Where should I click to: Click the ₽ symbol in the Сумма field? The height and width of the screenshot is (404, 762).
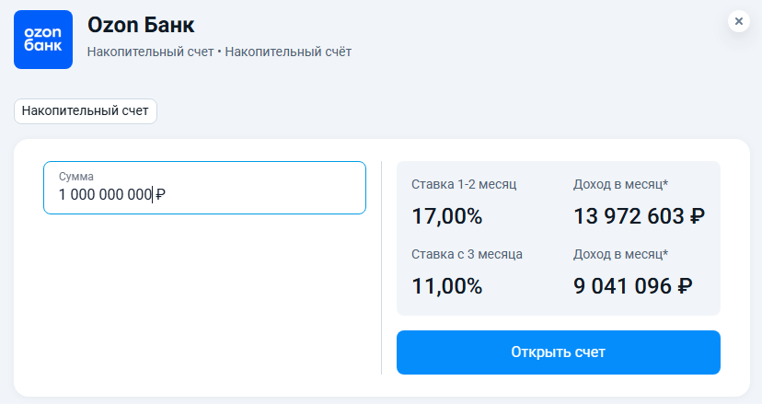[x=160, y=195]
